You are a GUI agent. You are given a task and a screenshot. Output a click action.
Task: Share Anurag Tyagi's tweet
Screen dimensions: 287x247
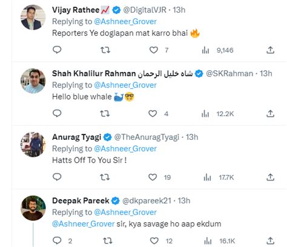tap(270, 177)
